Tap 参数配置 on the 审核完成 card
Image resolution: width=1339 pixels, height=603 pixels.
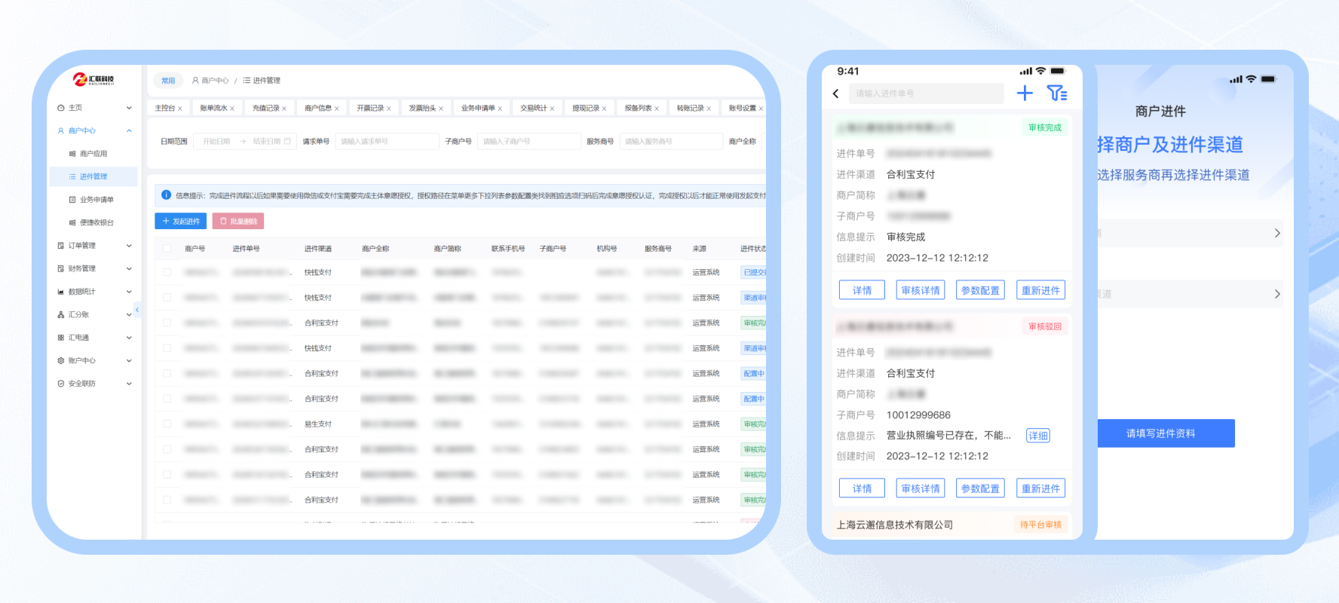tap(980, 290)
